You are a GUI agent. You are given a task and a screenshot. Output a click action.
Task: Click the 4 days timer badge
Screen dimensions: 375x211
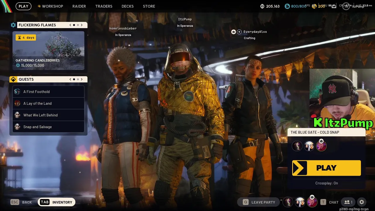point(26,38)
